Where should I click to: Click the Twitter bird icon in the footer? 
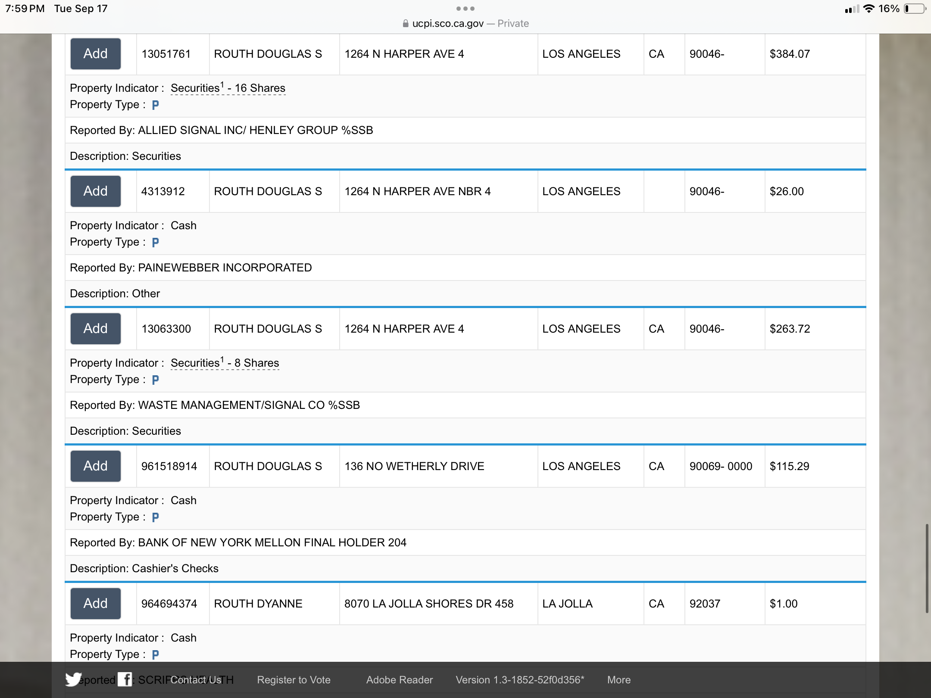(74, 679)
